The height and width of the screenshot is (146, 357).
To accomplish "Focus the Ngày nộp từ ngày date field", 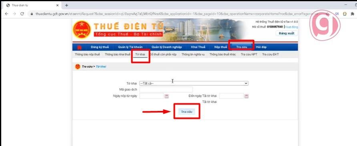I will pyautogui.click(x=152, y=96).
